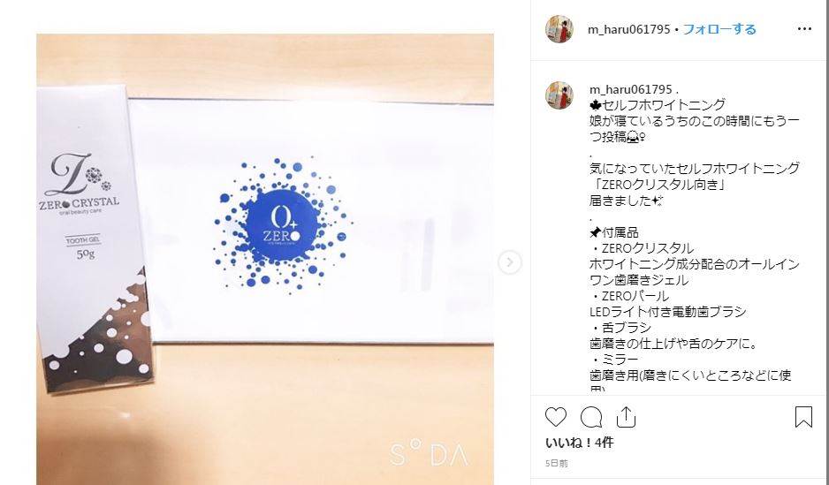Image resolution: width=829 pixels, height=485 pixels.
Task: View likes list via いいね！4件
Action: point(579,443)
